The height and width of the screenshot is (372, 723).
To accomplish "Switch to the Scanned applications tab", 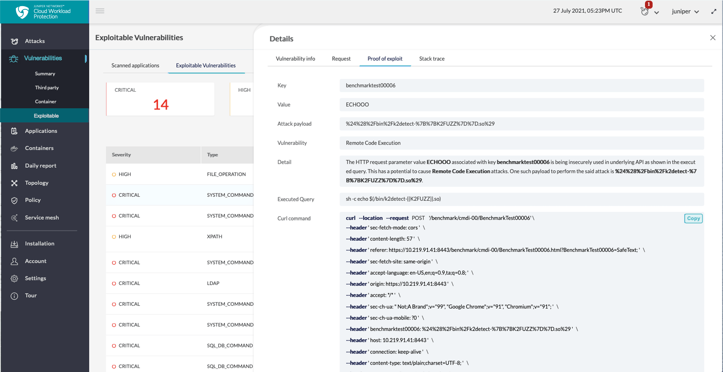I will tap(135, 65).
